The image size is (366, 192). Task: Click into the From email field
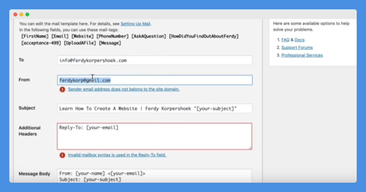click(x=155, y=80)
